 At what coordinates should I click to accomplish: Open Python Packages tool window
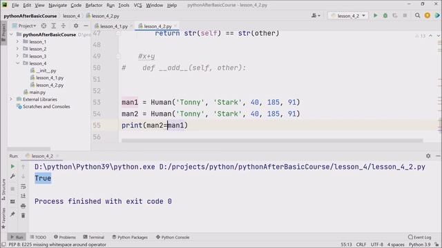click(x=130, y=237)
